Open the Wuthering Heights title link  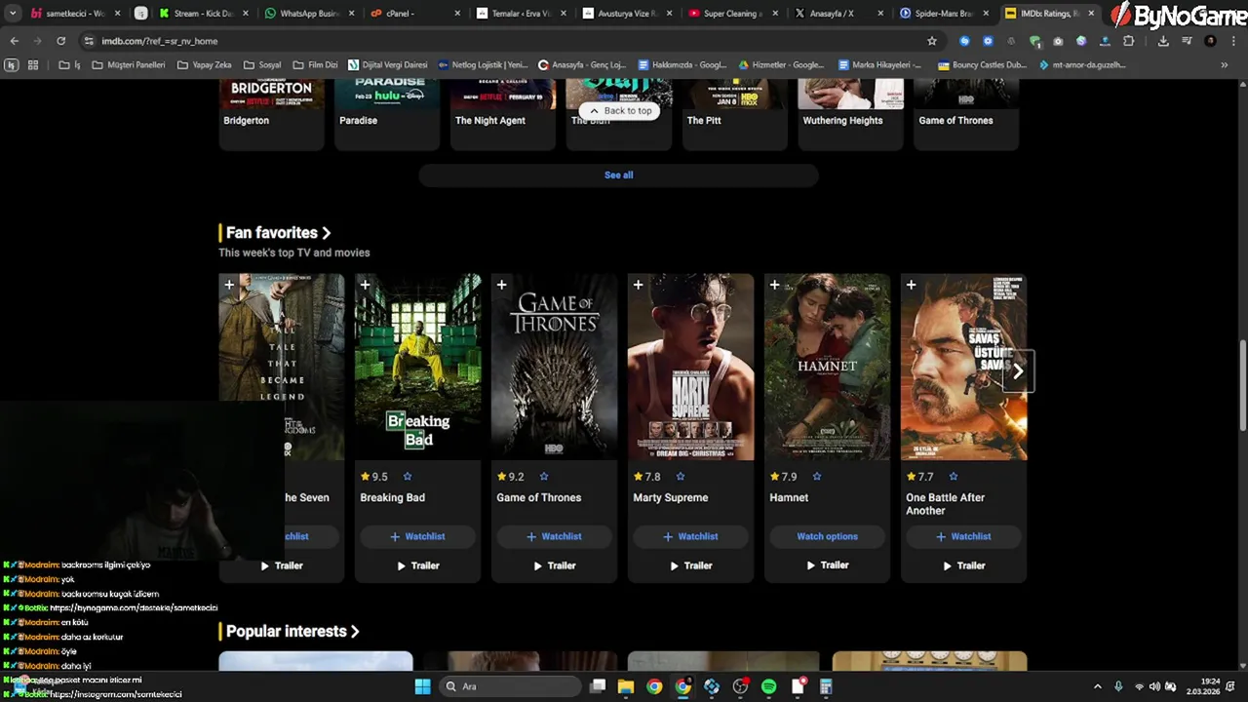coord(842,121)
